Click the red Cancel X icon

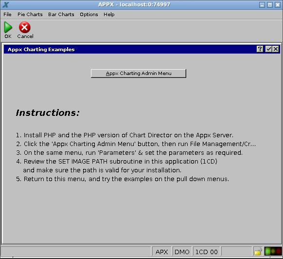24,27
